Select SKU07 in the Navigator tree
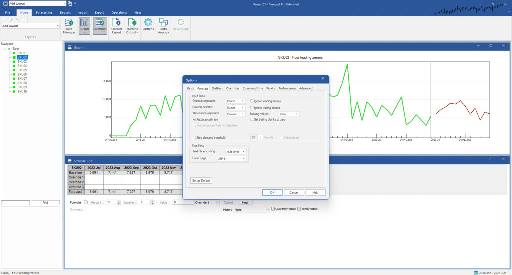Viewport: 512px width, 275px height. pos(22,79)
